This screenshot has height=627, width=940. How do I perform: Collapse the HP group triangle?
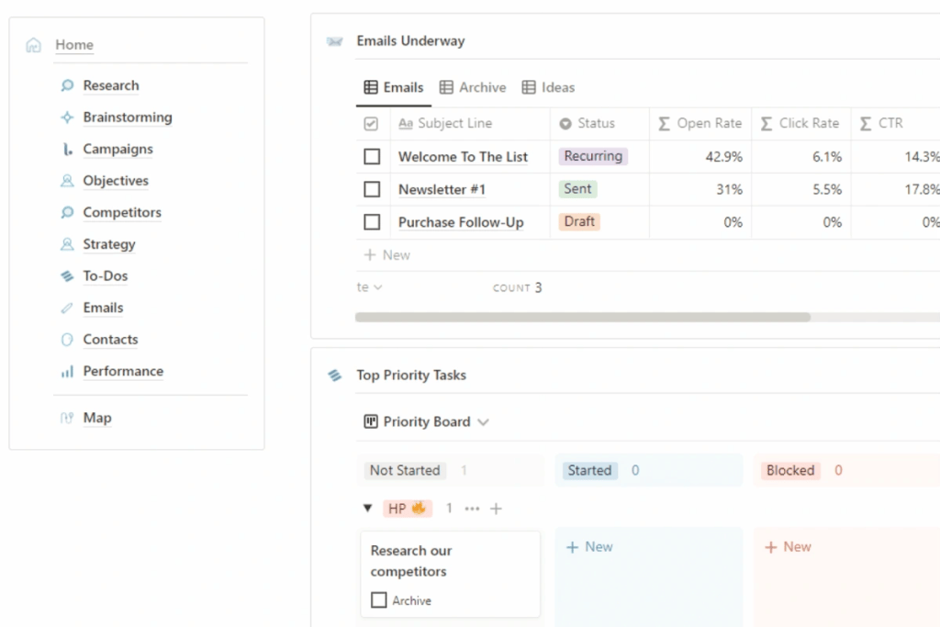click(x=367, y=509)
